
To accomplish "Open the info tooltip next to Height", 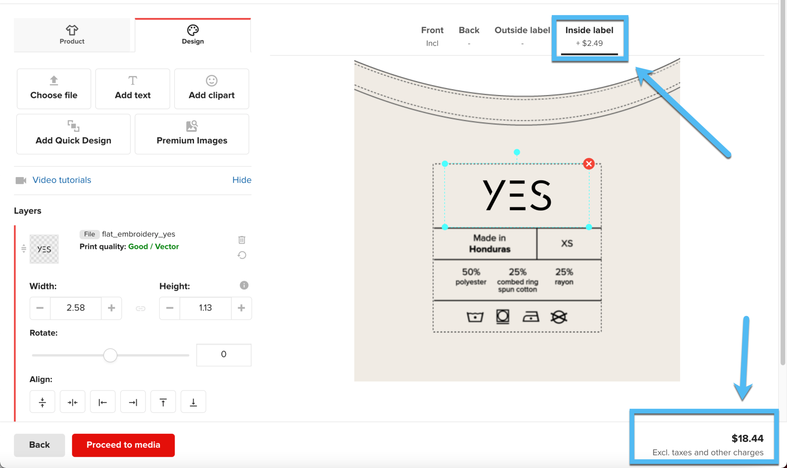I will (x=244, y=285).
